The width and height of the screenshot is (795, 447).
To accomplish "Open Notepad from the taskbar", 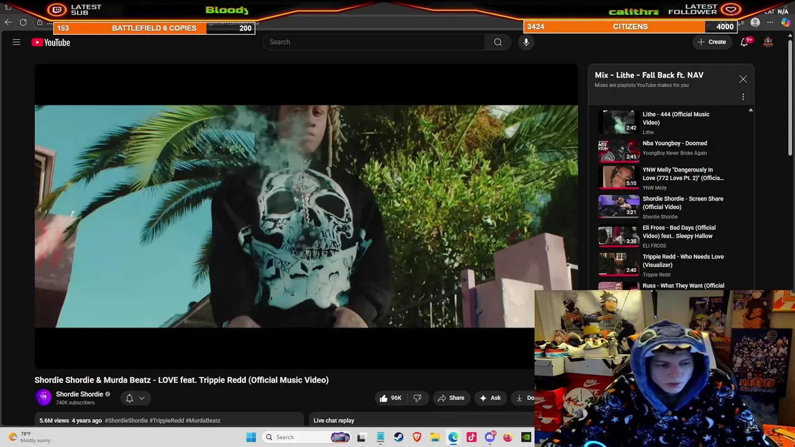I will 380,437.
